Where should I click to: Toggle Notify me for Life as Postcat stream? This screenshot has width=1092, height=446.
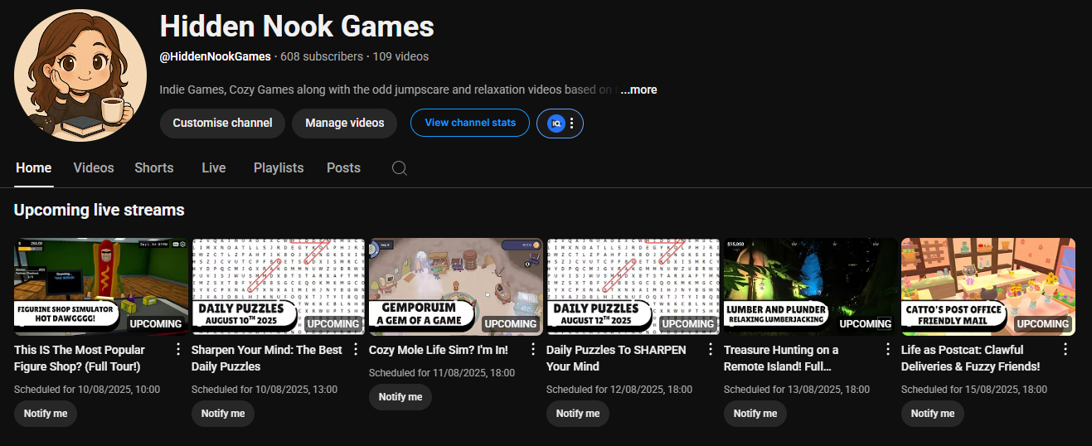click(933, 414)
